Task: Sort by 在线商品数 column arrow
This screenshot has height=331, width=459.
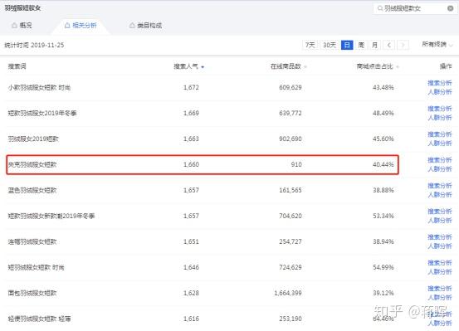Action: [x=305, y=67]
